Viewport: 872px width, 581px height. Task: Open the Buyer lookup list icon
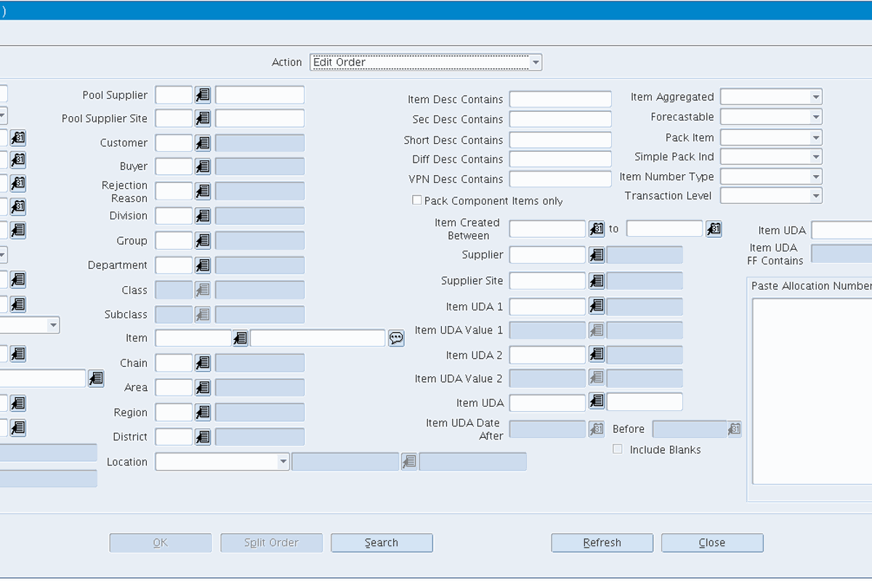[x=203, y=166]
